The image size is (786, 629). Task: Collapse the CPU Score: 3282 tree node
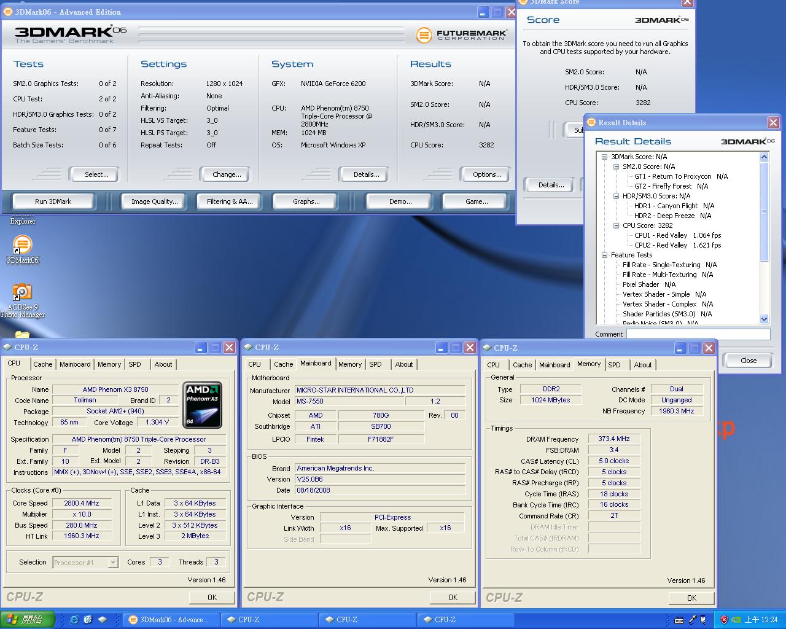(x=617, y=225)
